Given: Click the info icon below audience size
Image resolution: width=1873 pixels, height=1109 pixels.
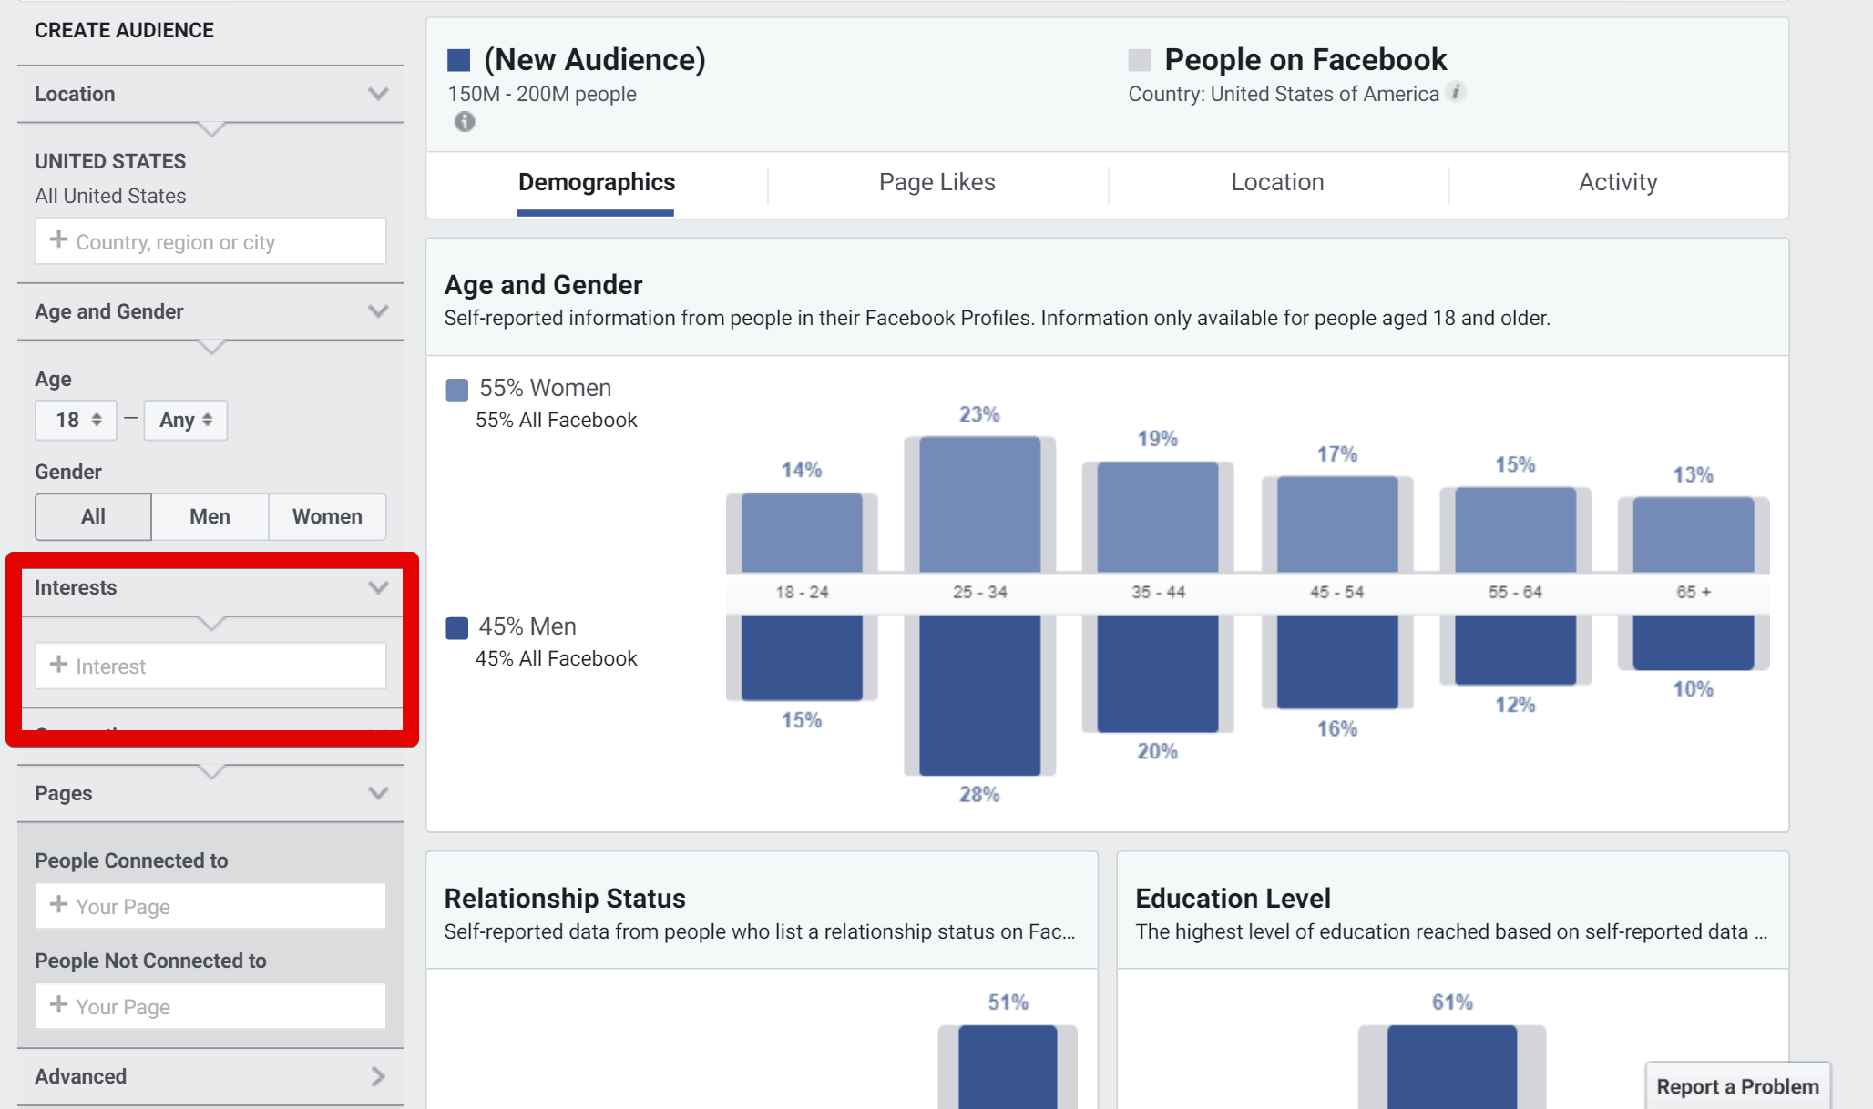Looking at the screenshot, I should point(465,122).
